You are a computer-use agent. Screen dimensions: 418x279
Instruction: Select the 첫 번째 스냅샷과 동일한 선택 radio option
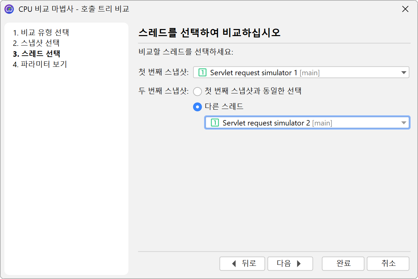click(x=197, y=91)
